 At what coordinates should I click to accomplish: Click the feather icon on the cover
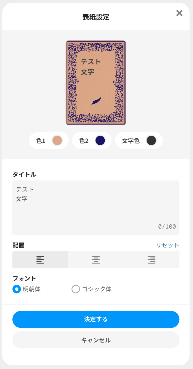coord(96,101)
